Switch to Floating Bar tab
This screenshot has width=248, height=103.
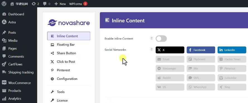click(x=69, y=45)
